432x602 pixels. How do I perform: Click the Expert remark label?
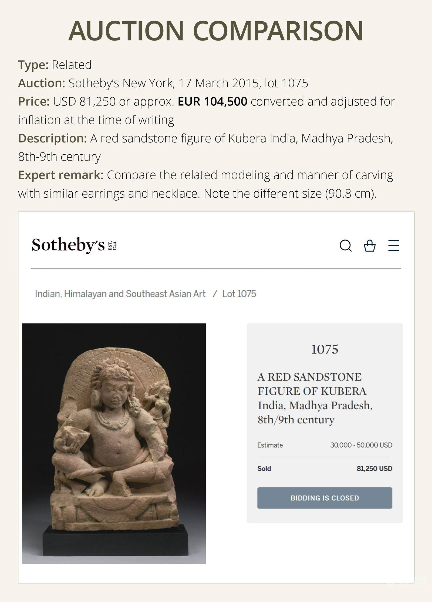(x=61, y=175)
